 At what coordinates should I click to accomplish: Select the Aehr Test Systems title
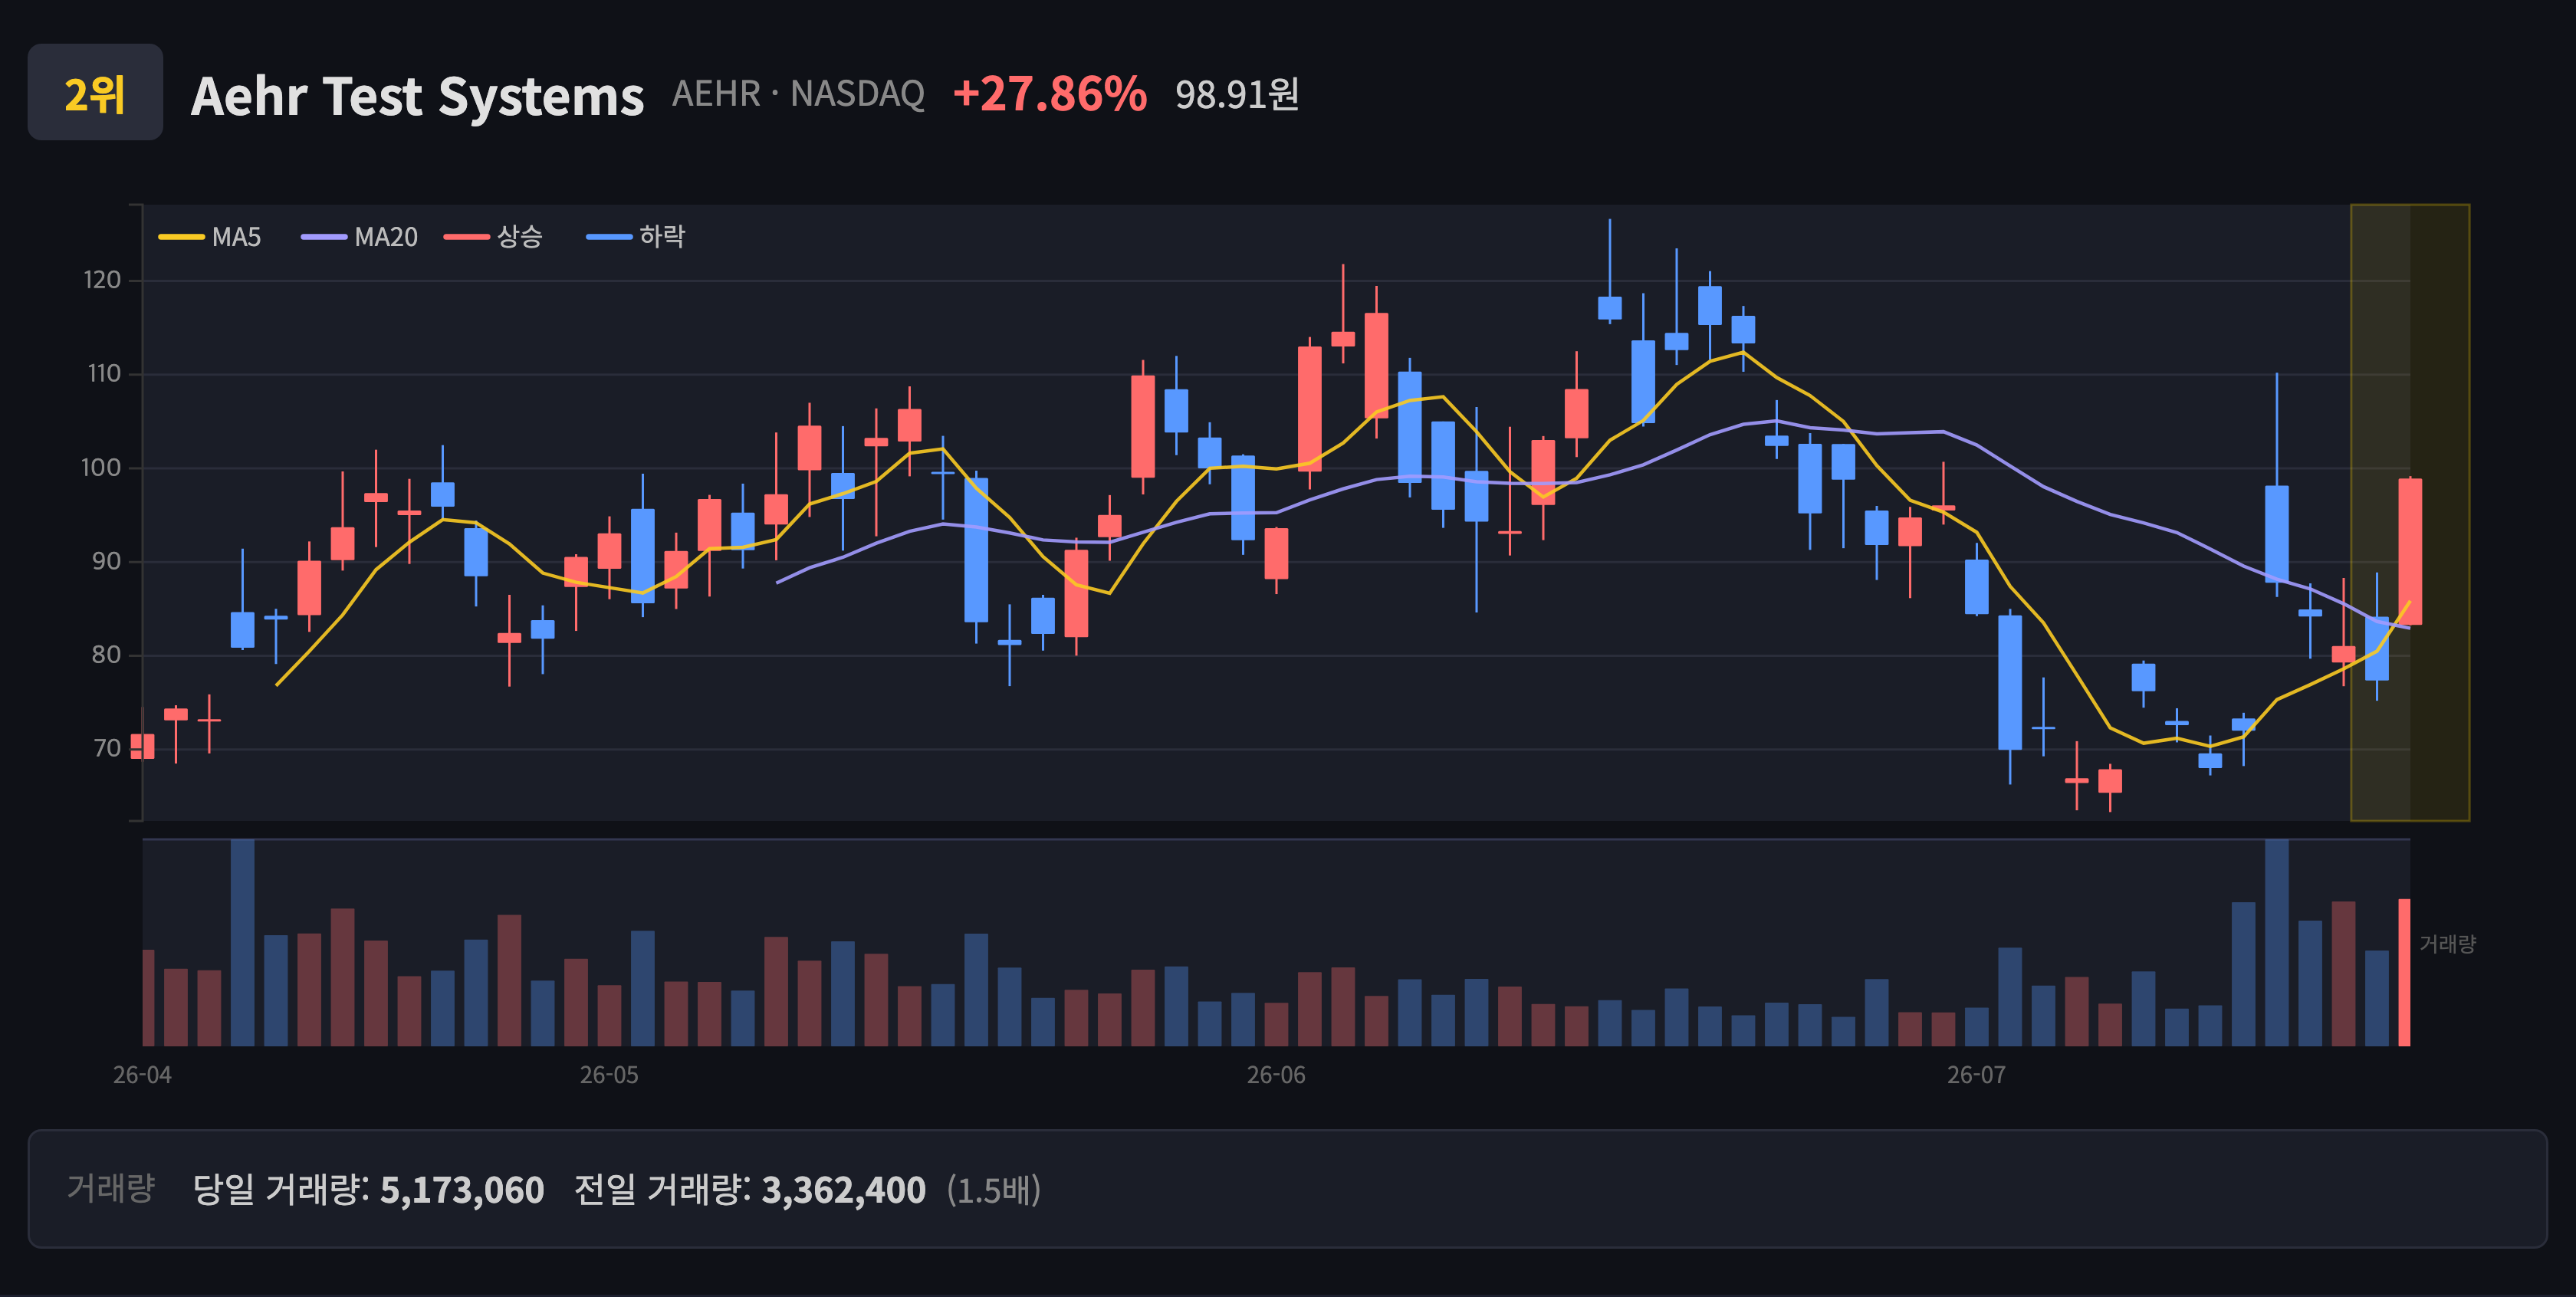click(x=417, y=96)
